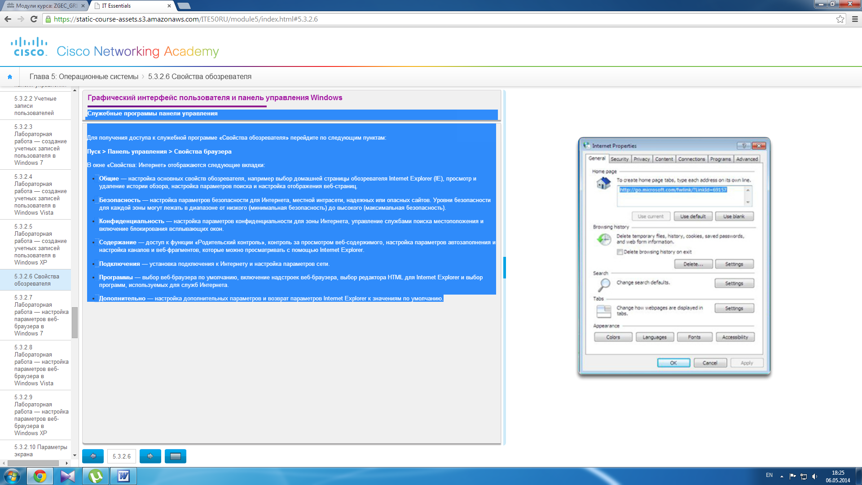This screenshot has width=862, height=485.
Task: Click sidebar scroll down arrow
Action: 75,455
